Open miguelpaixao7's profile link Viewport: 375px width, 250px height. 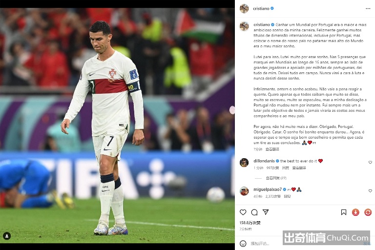[268, 189]
